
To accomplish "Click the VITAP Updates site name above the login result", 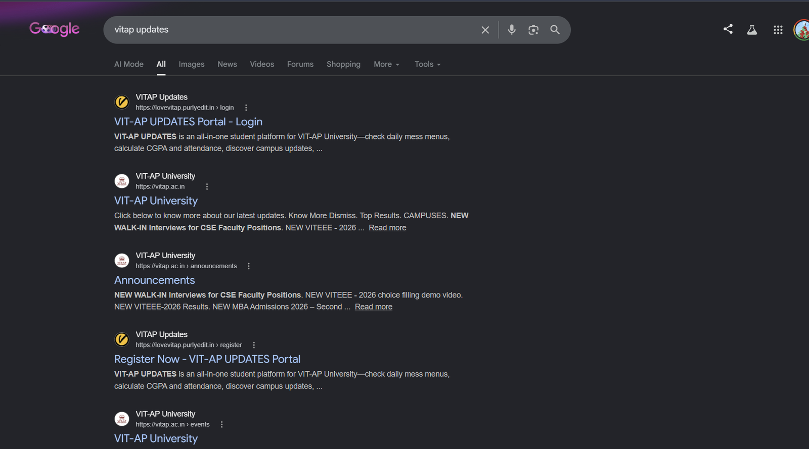I will pos(161,97).
